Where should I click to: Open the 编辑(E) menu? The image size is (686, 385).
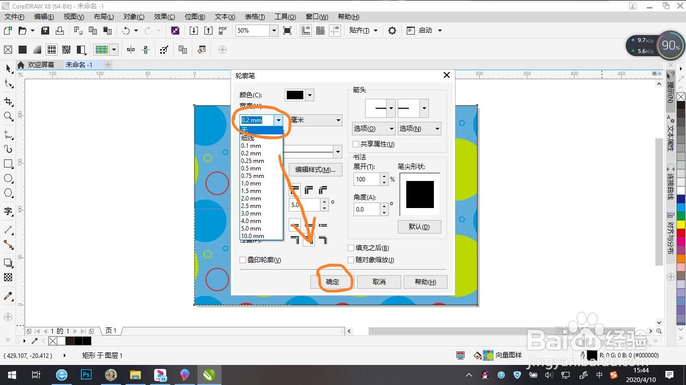coord(44,17)
